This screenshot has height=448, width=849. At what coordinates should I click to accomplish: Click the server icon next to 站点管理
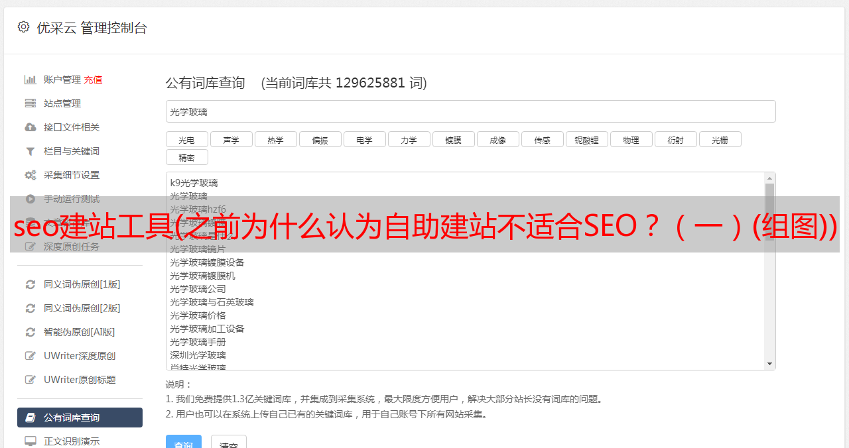[x=31, y=103]
